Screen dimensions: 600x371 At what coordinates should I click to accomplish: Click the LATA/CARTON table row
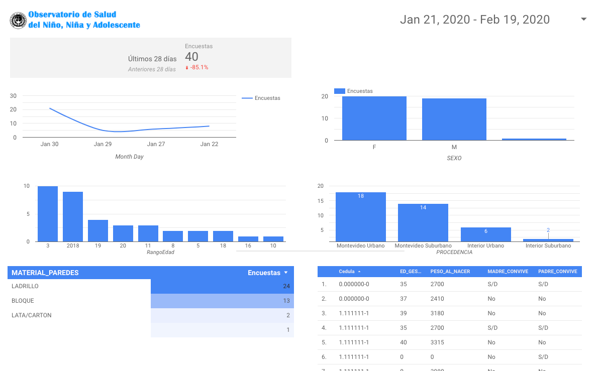tap(151, 315)
